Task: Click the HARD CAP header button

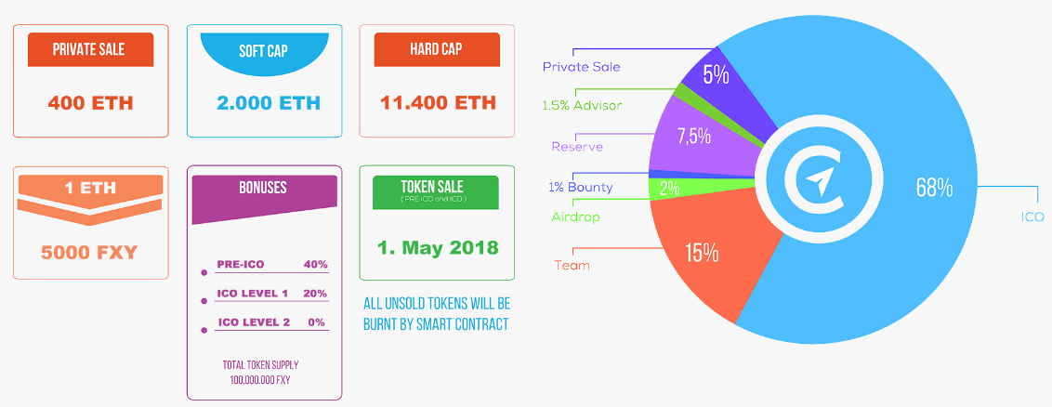Action: point(436,49)
